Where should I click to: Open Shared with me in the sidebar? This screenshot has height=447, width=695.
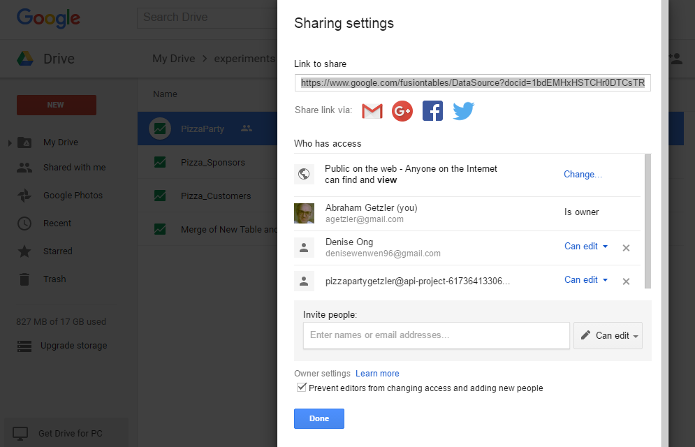(x=75, y=168)
